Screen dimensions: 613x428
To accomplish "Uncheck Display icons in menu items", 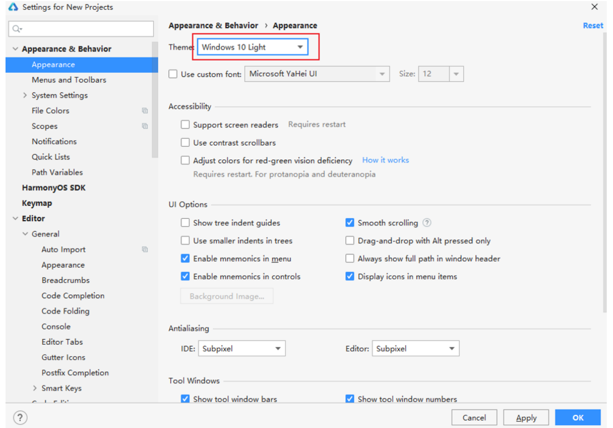I will (x=350, y=276).
